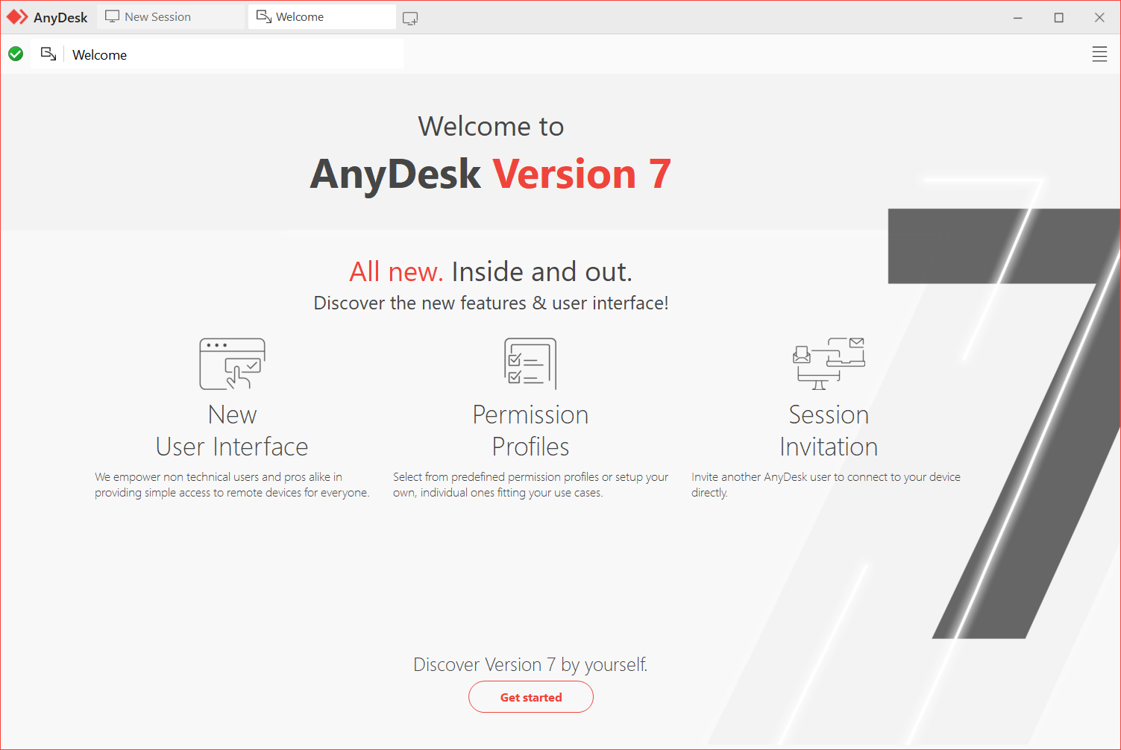The width and height of the screenshot is (1121, 750).
Task: Switch to the New Session tab
Action: pyautogui.click(x=171, y=17)
